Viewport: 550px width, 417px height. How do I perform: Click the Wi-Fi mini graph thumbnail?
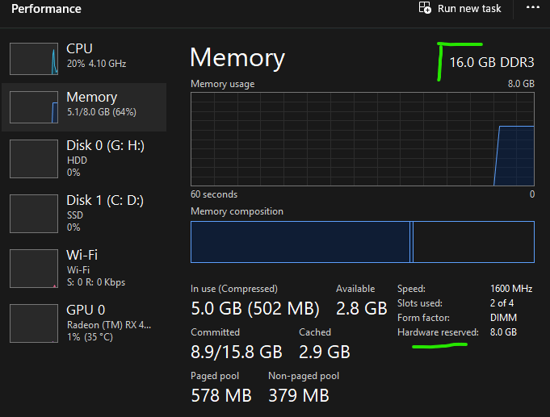click(x=34, y=269)
